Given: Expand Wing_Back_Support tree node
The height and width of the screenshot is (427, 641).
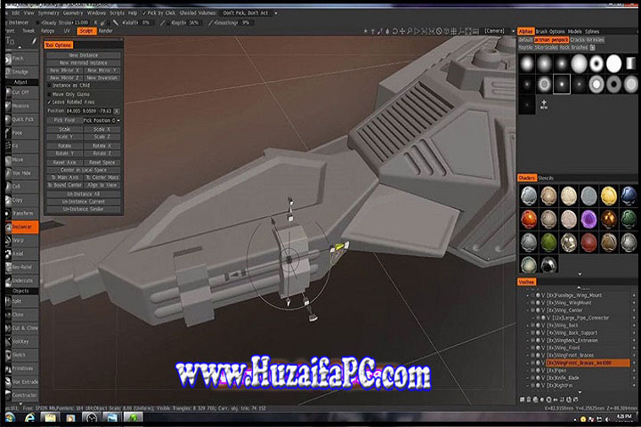Looking at the screenshot, I should coord(528,333).
